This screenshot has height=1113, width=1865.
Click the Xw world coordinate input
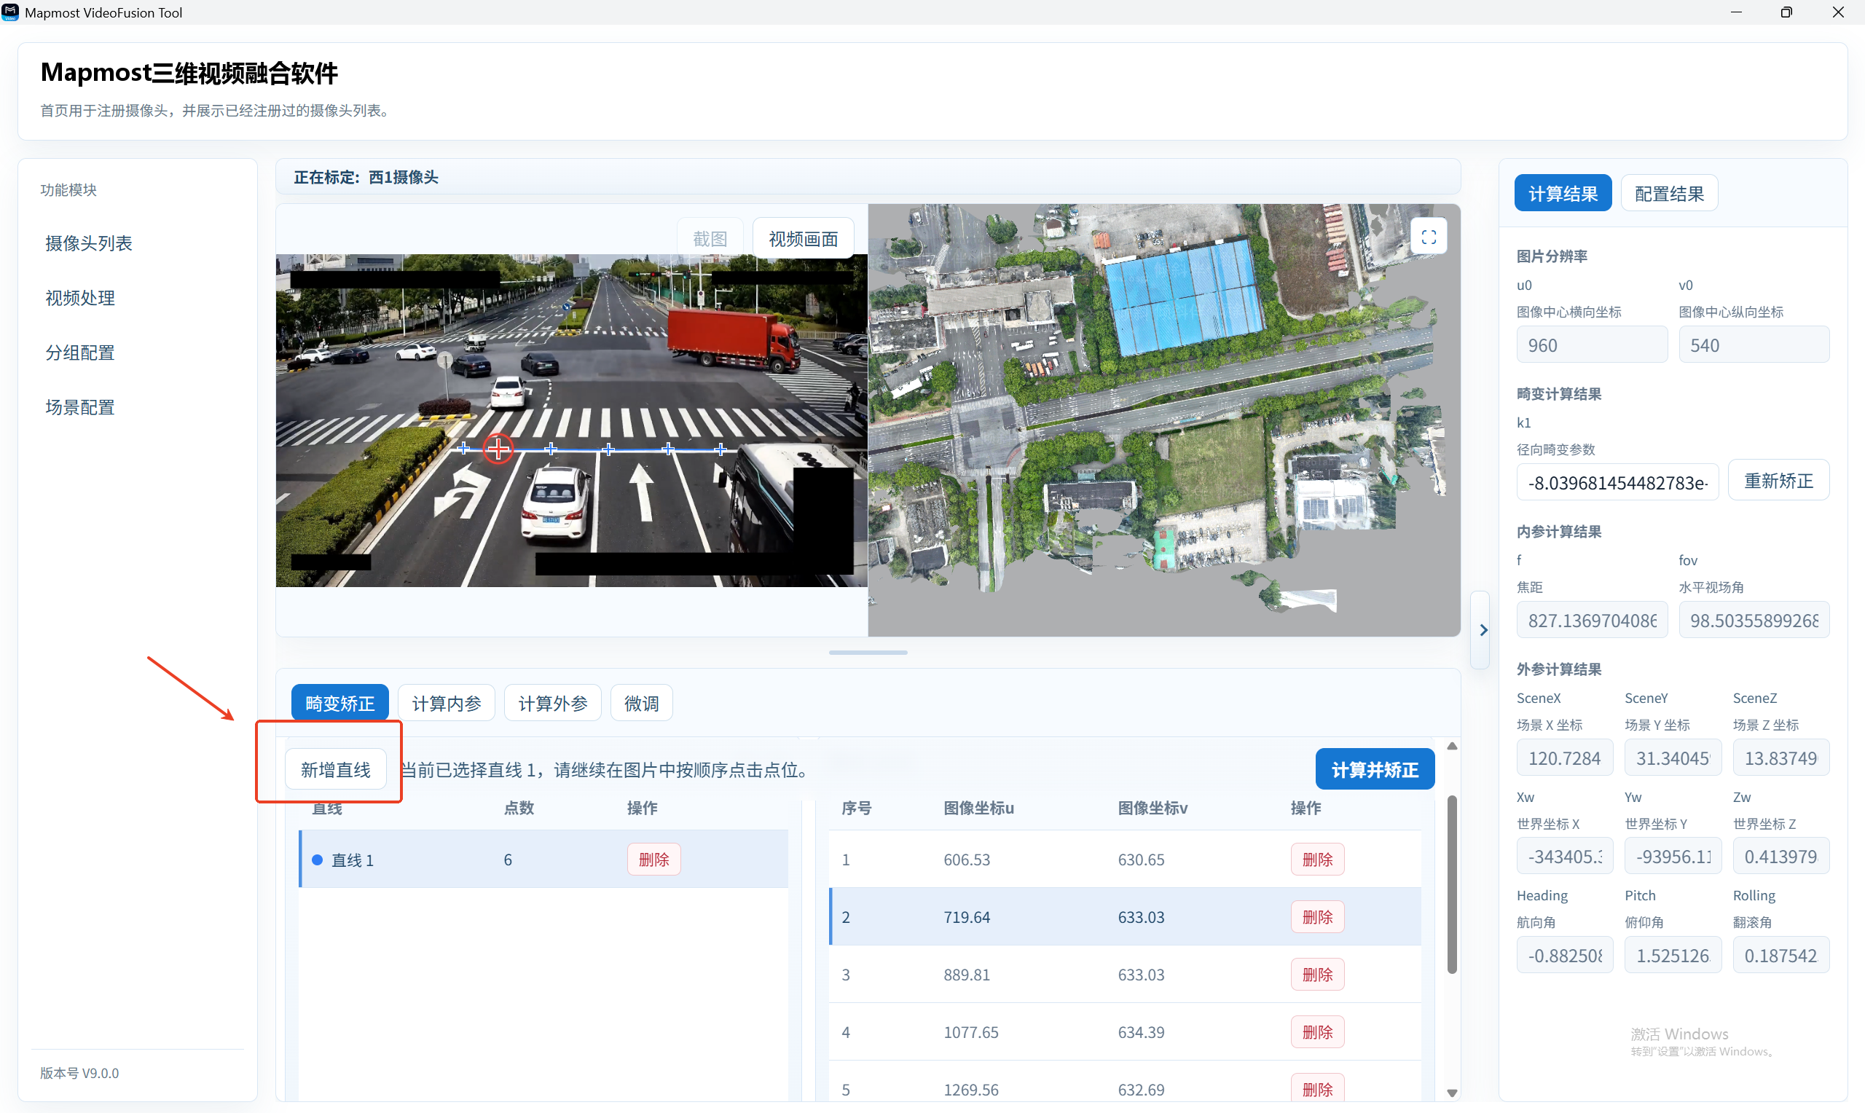(1564, 857)
